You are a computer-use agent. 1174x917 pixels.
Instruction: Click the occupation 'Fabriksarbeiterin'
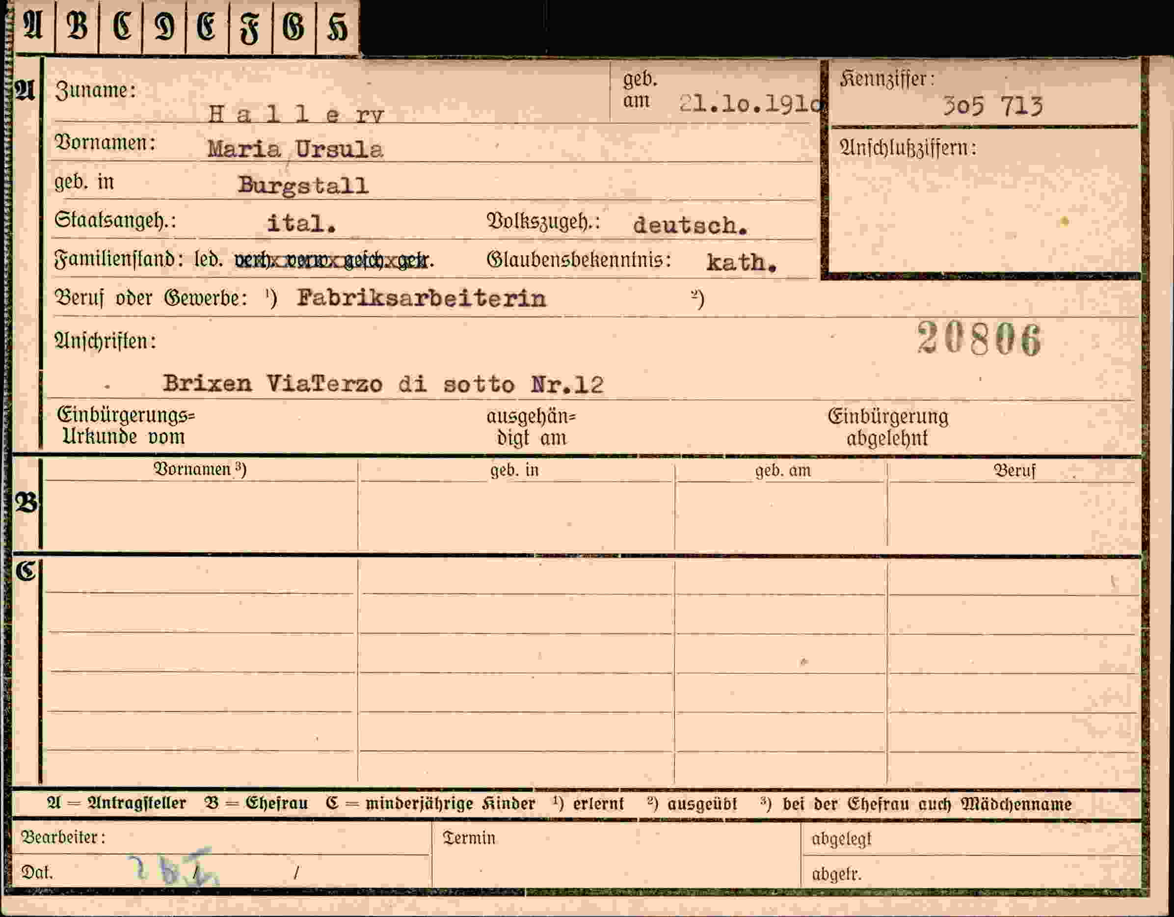click(422, 298)
